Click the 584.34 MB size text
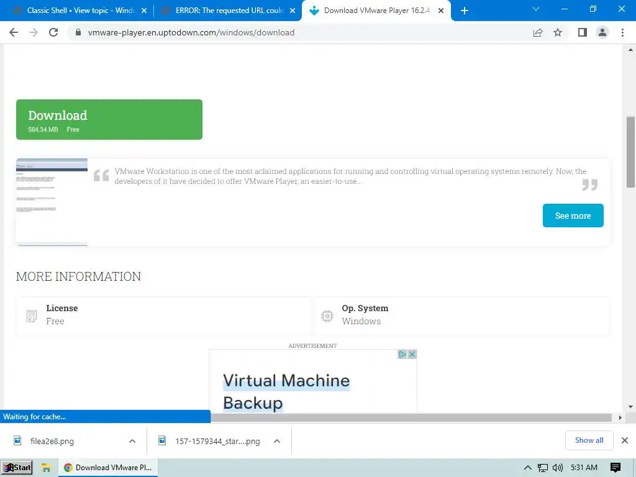Viewport: 636px width, 477px height. pyautogui.click(x=43, y=129)
